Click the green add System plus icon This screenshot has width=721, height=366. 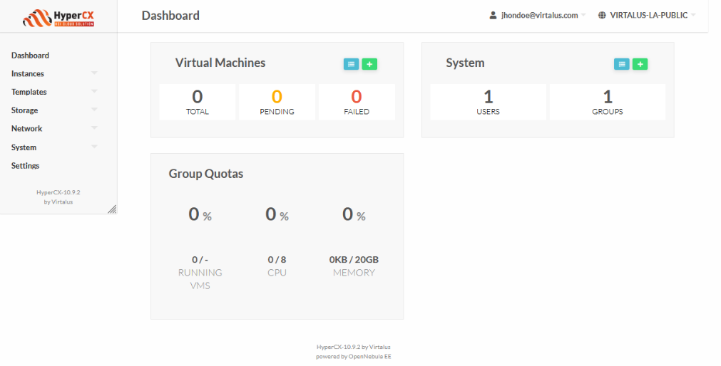(640, 64)
